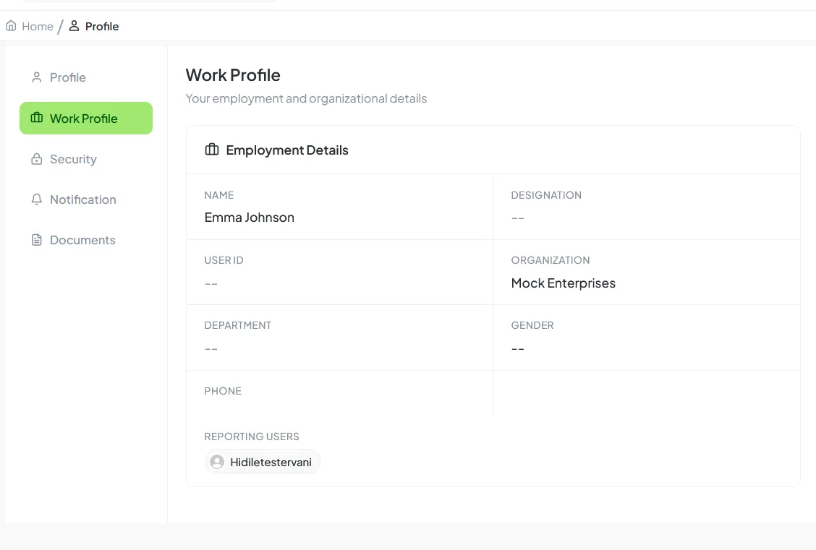Screen dimensions: 816x550
Task: Click the Mock Enterprises organization value
Action: tap(563, 283)
